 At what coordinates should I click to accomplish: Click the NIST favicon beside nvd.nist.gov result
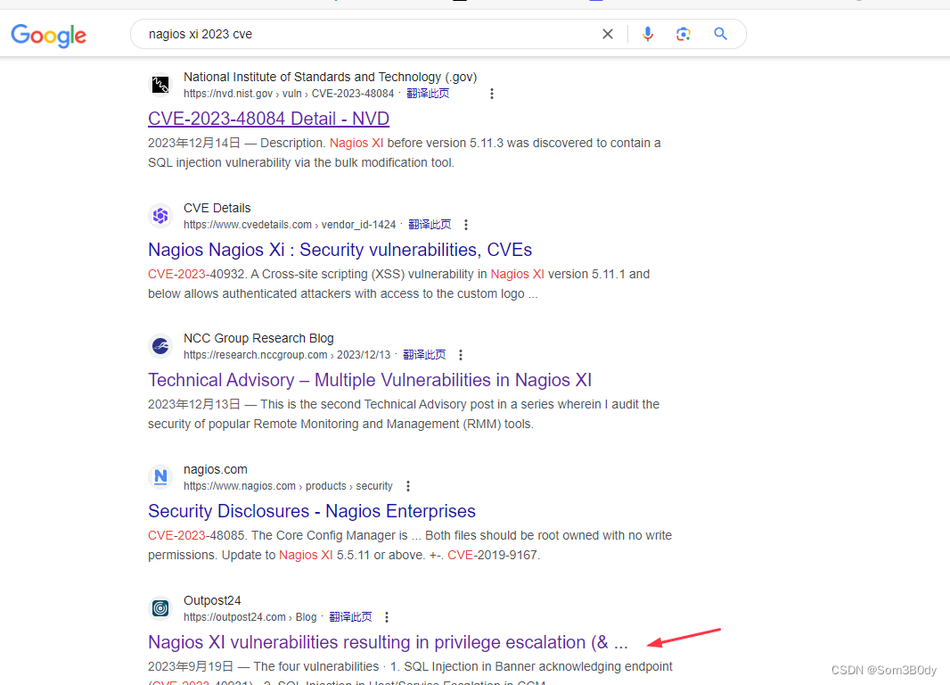160,85
